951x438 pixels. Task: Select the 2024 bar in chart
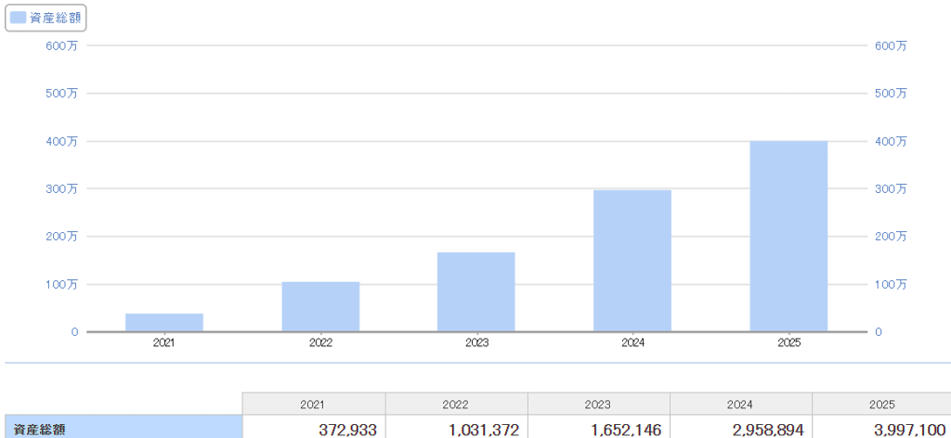click(x=632, y=261)
